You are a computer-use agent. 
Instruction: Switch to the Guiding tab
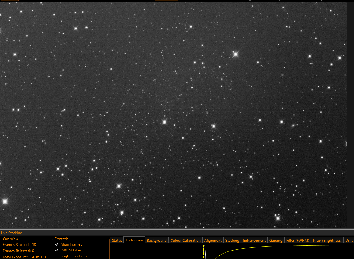point(276,240)
